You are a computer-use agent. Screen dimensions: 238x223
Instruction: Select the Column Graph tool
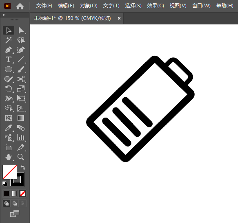[x=21, y=138]
